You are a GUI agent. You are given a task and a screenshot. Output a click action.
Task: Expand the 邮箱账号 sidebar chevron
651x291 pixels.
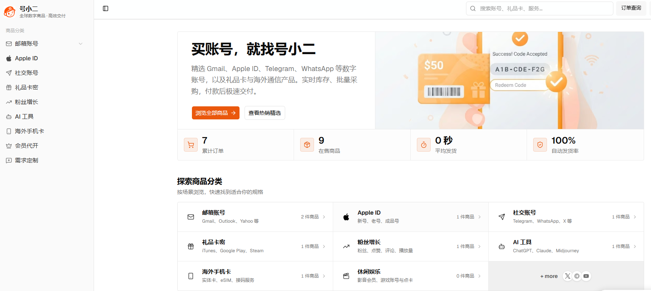click(81, 44)
